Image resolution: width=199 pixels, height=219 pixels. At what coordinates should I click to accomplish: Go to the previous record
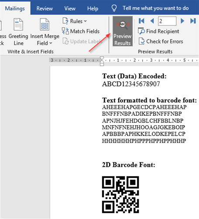[152, 21]
